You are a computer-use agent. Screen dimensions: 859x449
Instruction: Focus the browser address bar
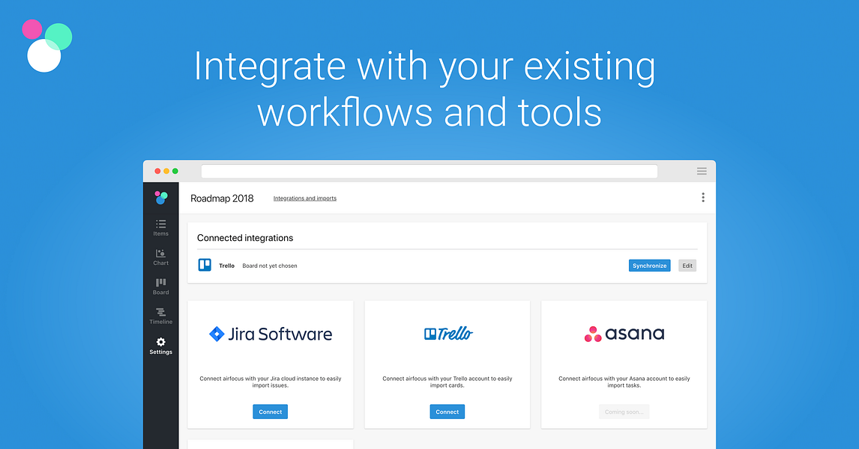point(429,171)
